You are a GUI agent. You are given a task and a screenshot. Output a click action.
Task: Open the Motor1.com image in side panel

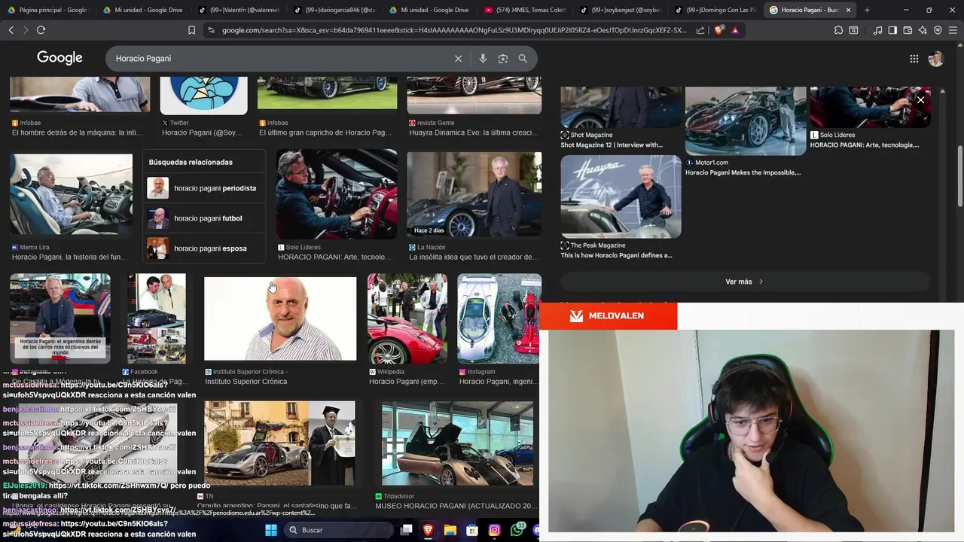pyautogui.click(x=746, y=121)
